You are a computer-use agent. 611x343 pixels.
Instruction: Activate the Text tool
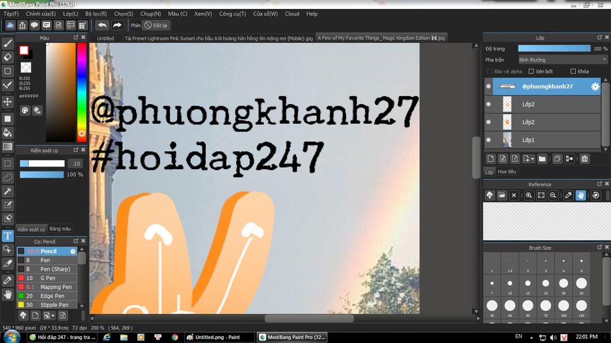click(7, 236)
